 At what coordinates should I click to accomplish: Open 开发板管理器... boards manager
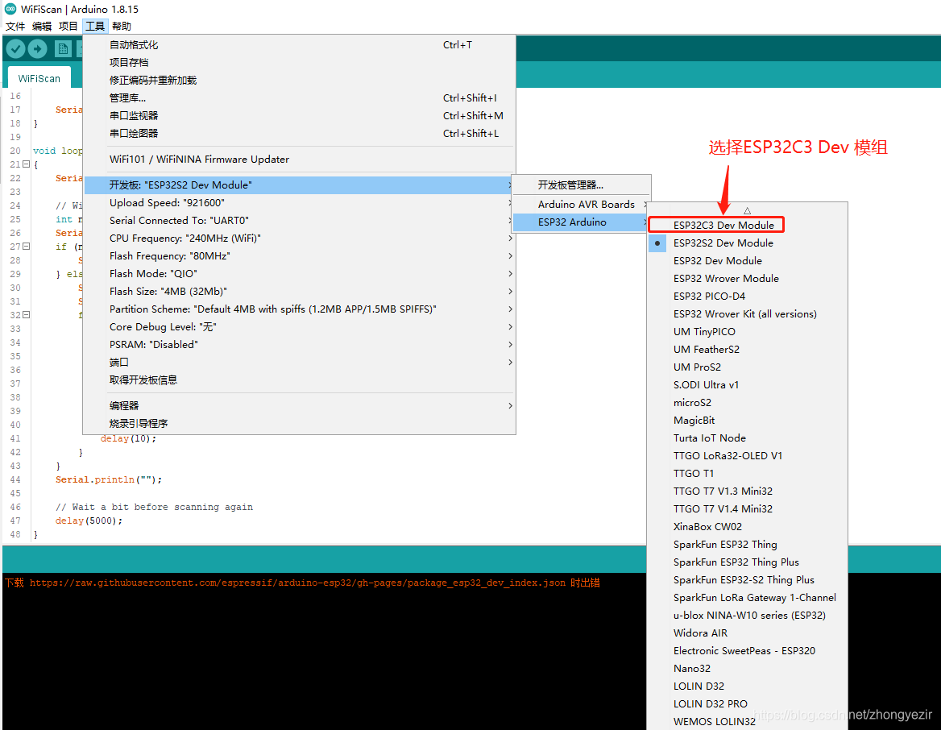(x=582, y=185)
